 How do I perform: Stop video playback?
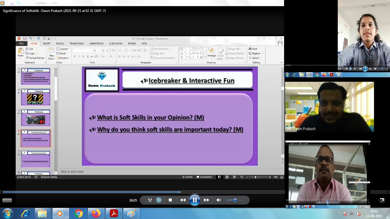click(170, 200)
